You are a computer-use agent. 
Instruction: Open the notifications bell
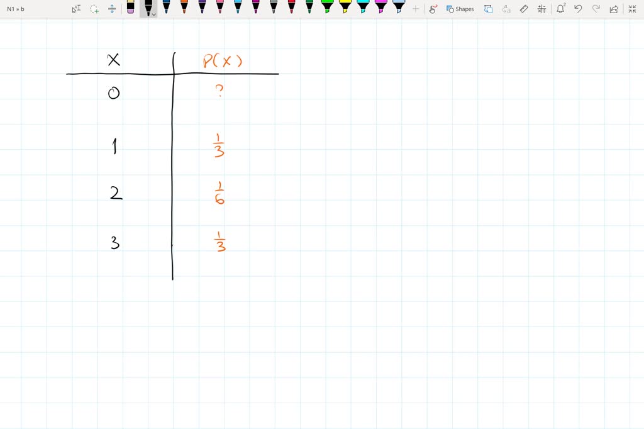coord(560,9)
